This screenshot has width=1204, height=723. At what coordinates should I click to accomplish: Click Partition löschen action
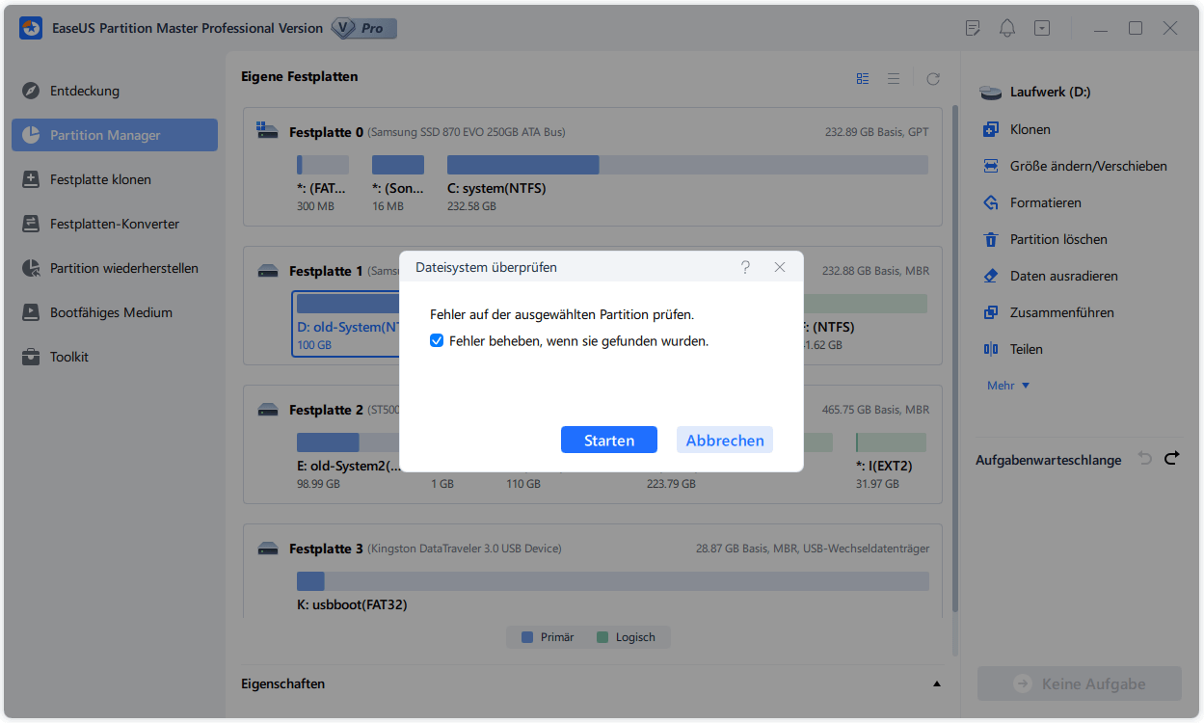tap(1058, 239)
